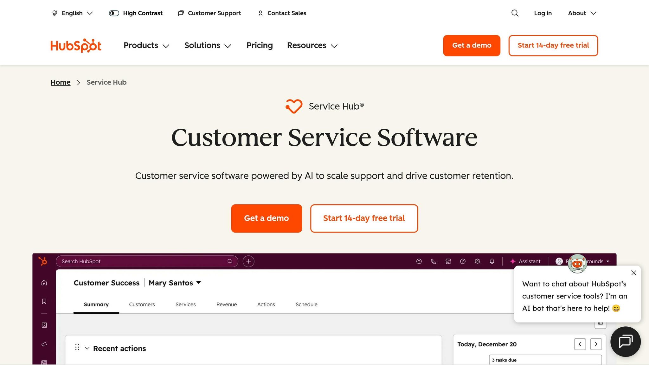Open the App Marketplace store icon
This screenshot has height=365, width=649.
click(448, 261)
